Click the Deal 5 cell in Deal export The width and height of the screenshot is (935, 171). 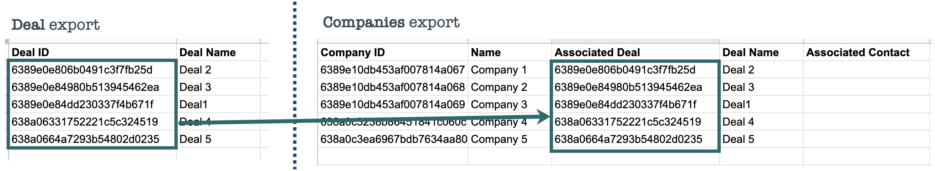(195, 139)
